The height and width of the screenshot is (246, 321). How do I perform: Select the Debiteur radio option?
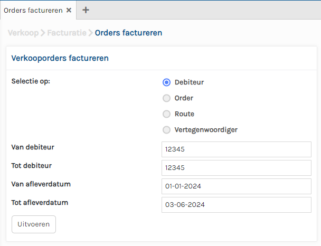click(166, 82)
